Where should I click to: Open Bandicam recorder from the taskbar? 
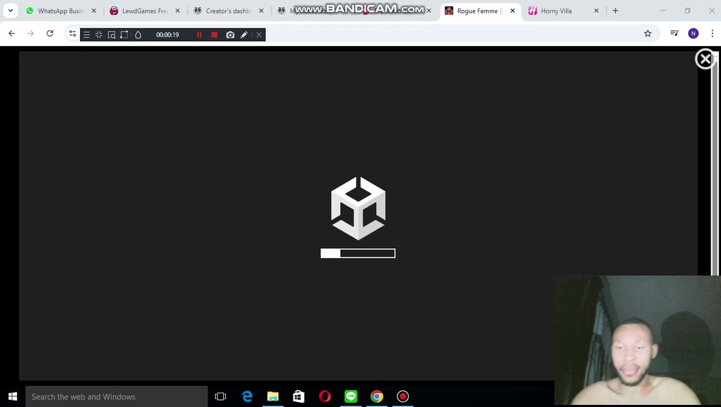pyautogui.click(x=403, y=396)
